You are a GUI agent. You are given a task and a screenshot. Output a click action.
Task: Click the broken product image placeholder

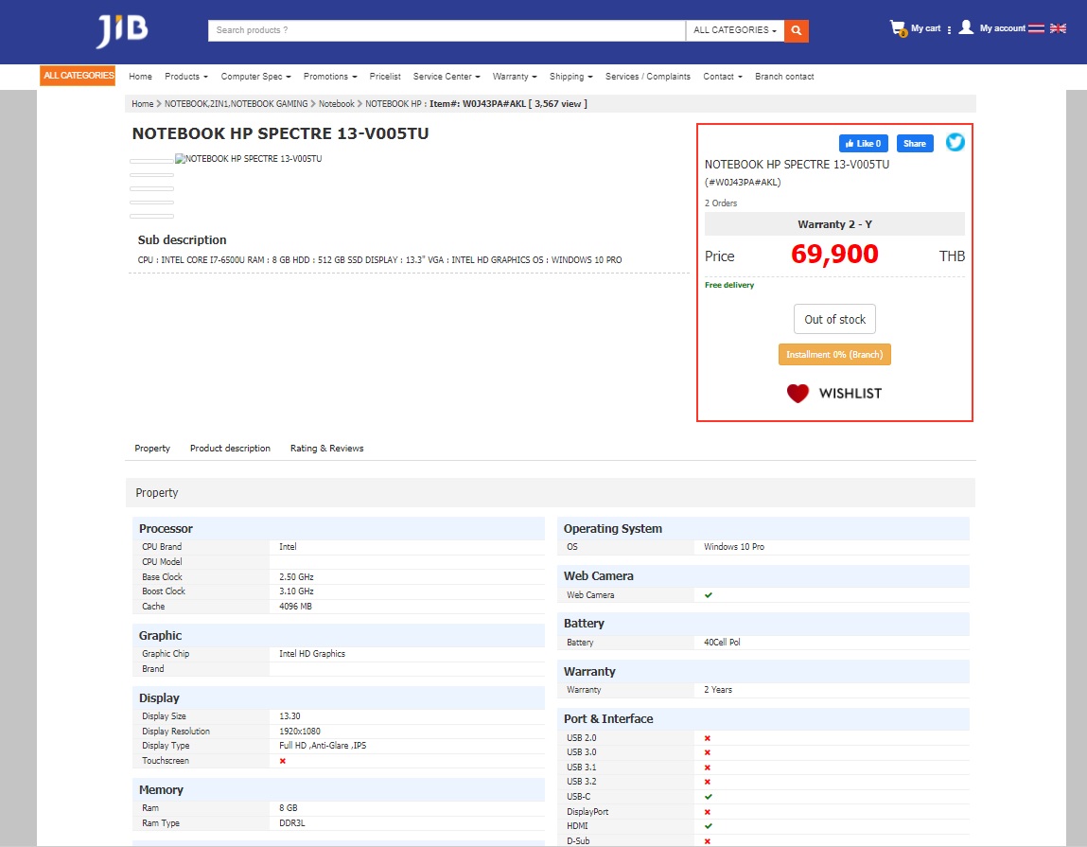click(x=248, y=159)
